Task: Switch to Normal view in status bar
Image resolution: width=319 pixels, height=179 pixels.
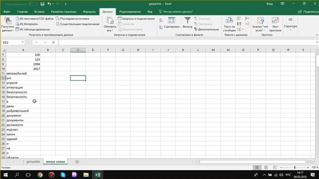Action: [257, 168]
